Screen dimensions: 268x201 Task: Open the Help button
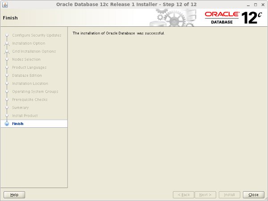tap(14, 195)
